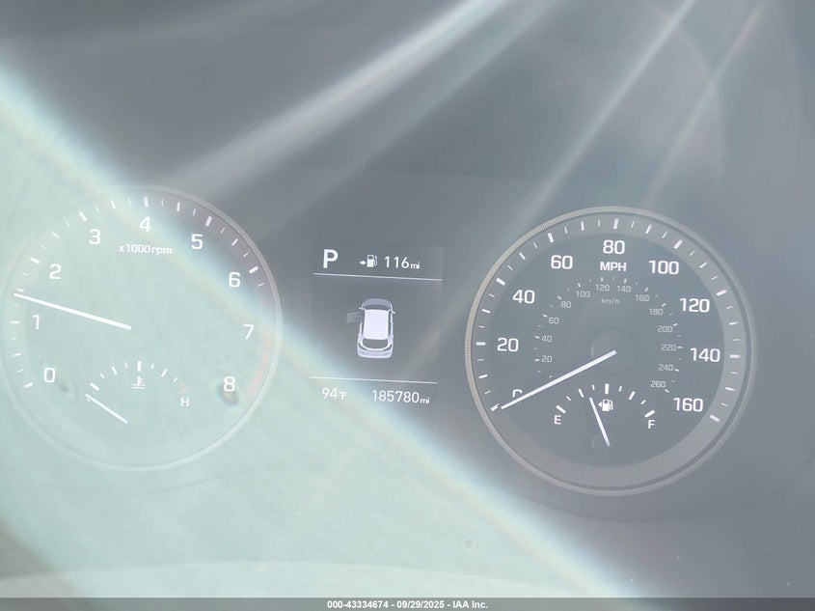Click the fuel gauge E marker
The width and height of the screenshot is (815, 611).
click(x=557, y=420)
